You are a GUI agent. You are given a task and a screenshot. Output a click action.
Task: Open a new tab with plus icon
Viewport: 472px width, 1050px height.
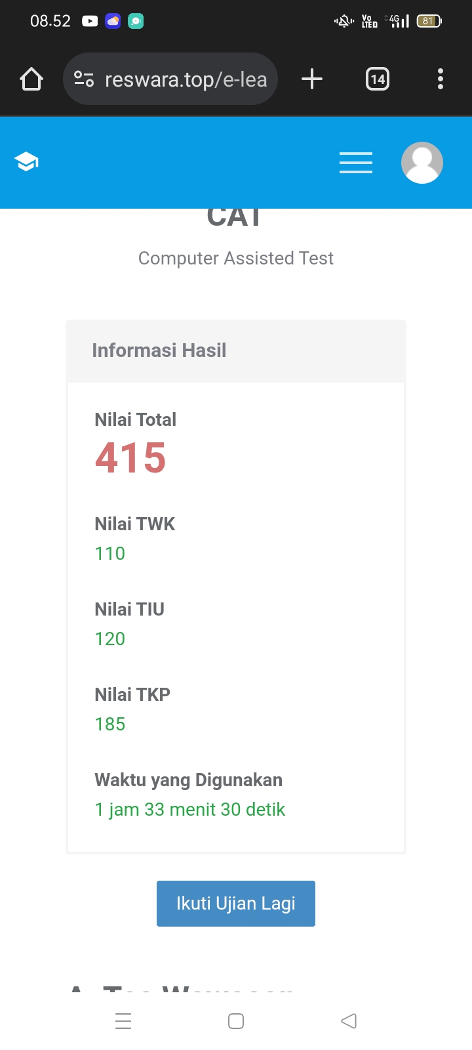312,79
